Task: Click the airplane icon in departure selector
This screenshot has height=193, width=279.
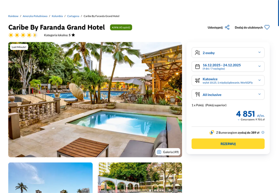Action: coord(197,81)
